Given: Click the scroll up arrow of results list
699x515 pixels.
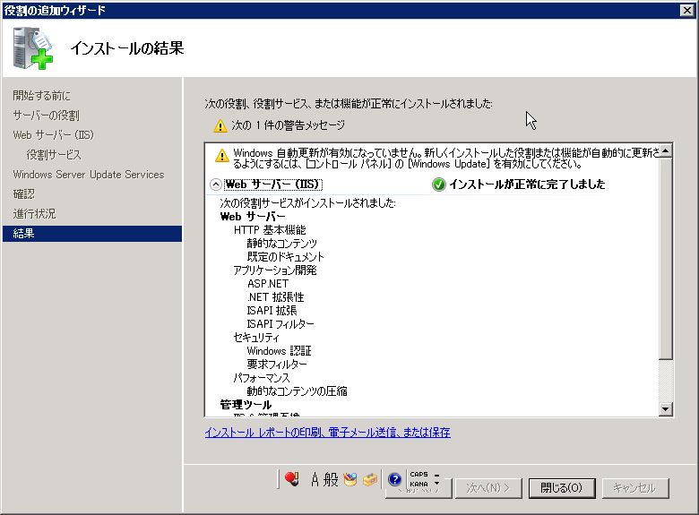Looking at the screenshot, I should (665, 151).
